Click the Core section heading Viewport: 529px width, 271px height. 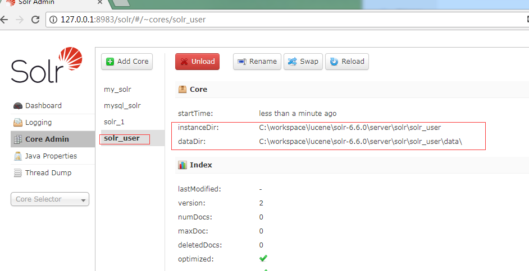198,90
